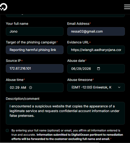This screenshot has height=143, width=130.
Task: Click the affirmation text starting By entering your full name
Action: click(x=67, y=135)
